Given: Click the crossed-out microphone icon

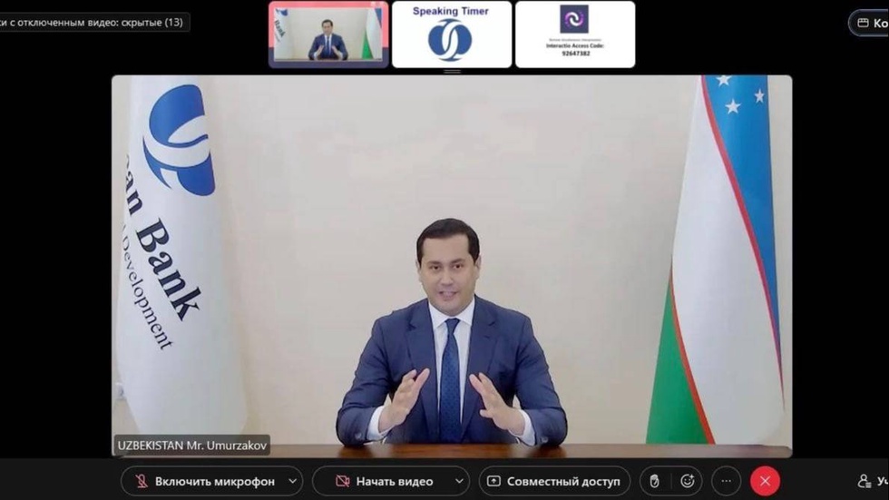Looking at the screenshot, I should (140, 481).
